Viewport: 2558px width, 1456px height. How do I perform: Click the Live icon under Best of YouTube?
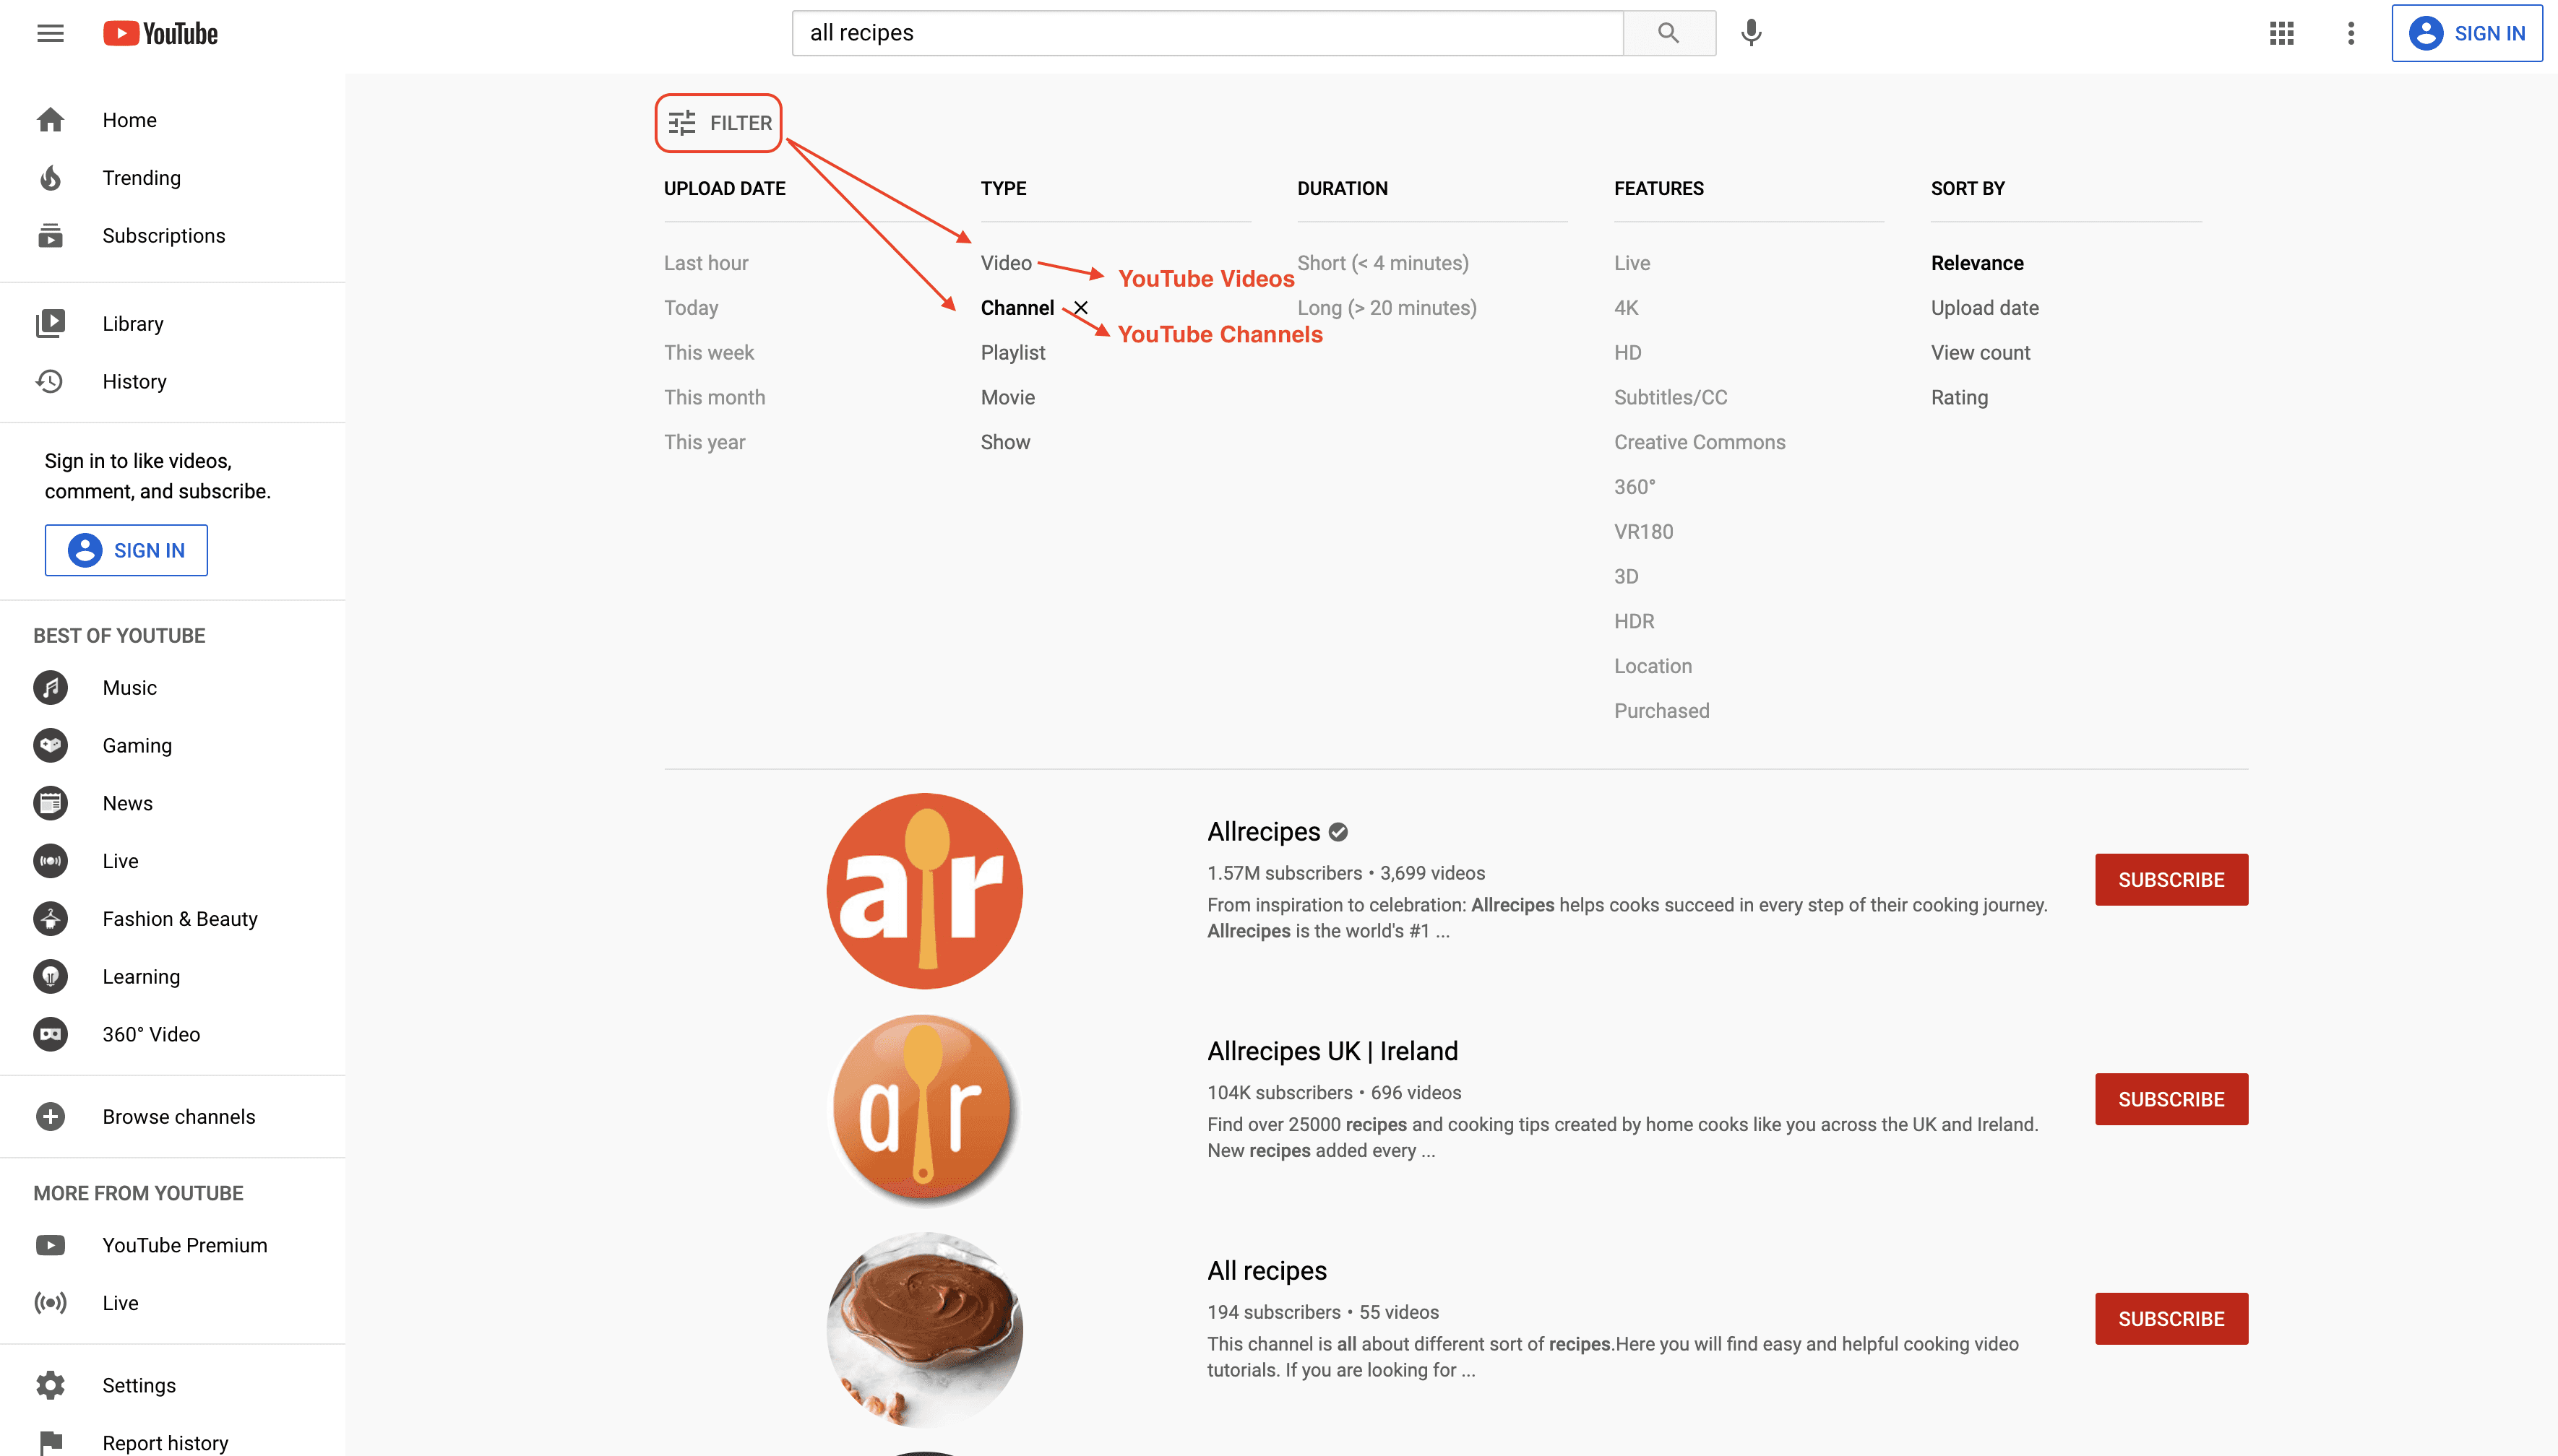(50, 861)
